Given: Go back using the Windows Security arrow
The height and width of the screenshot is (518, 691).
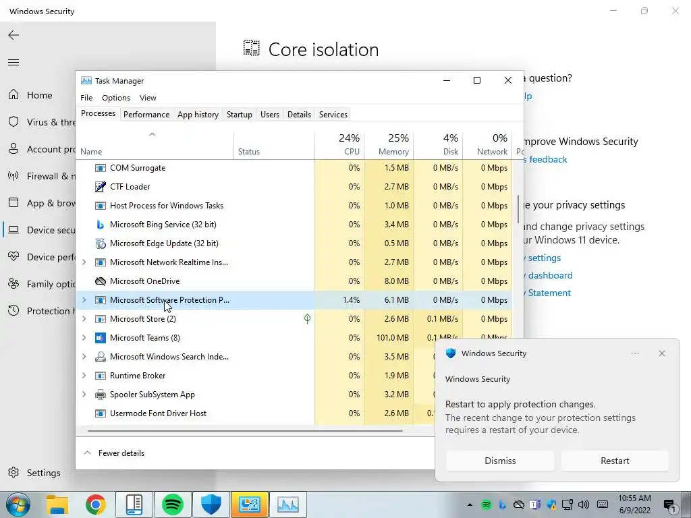Looking at the screenshot, I should 13,35.
